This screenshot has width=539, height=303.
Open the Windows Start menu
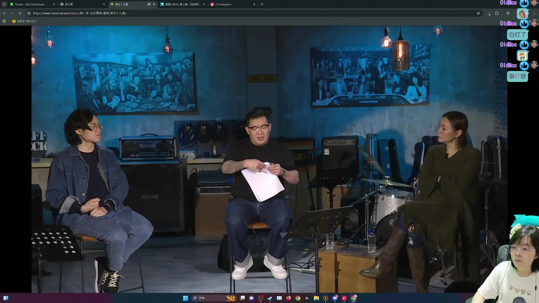[185, 298]
